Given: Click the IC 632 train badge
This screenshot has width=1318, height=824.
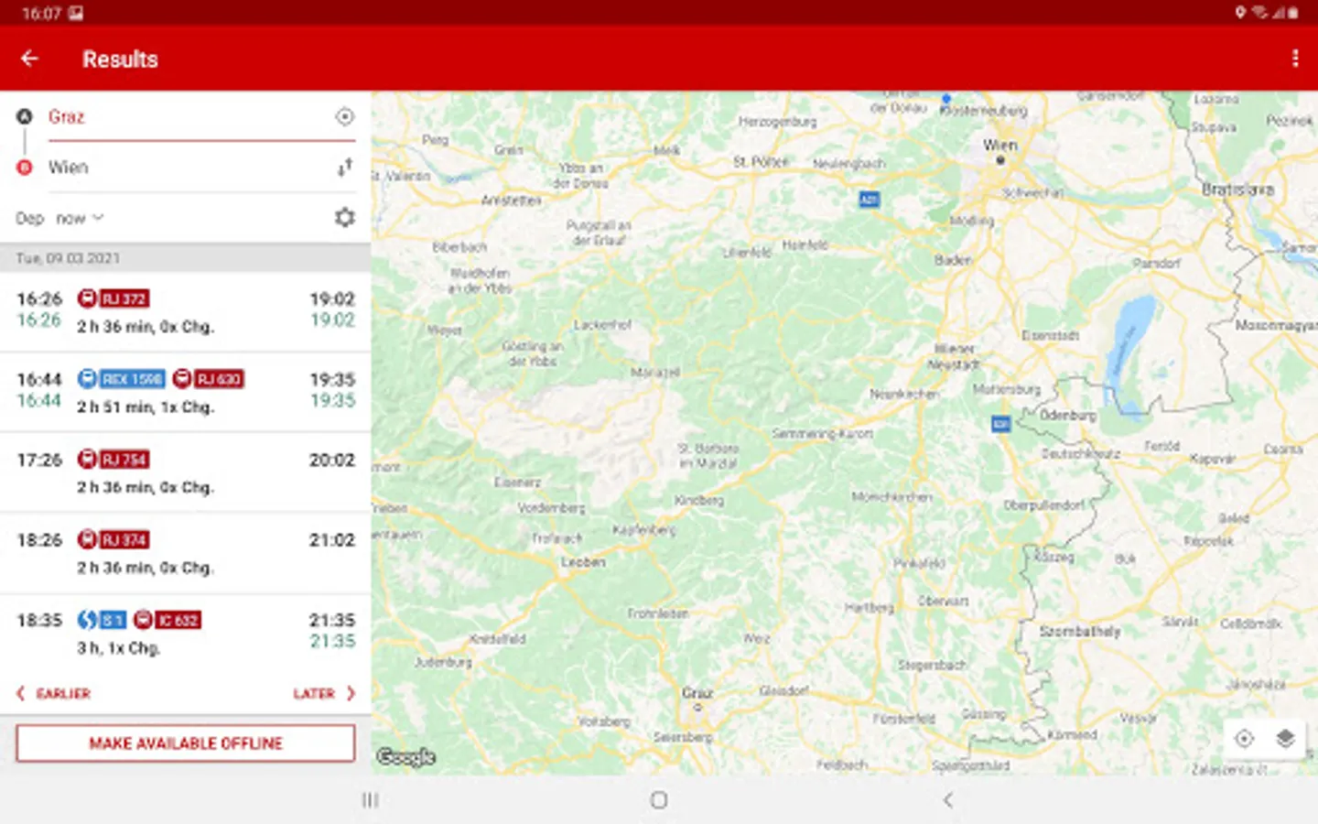Looking at the screenshot, I should coord(178,620).
